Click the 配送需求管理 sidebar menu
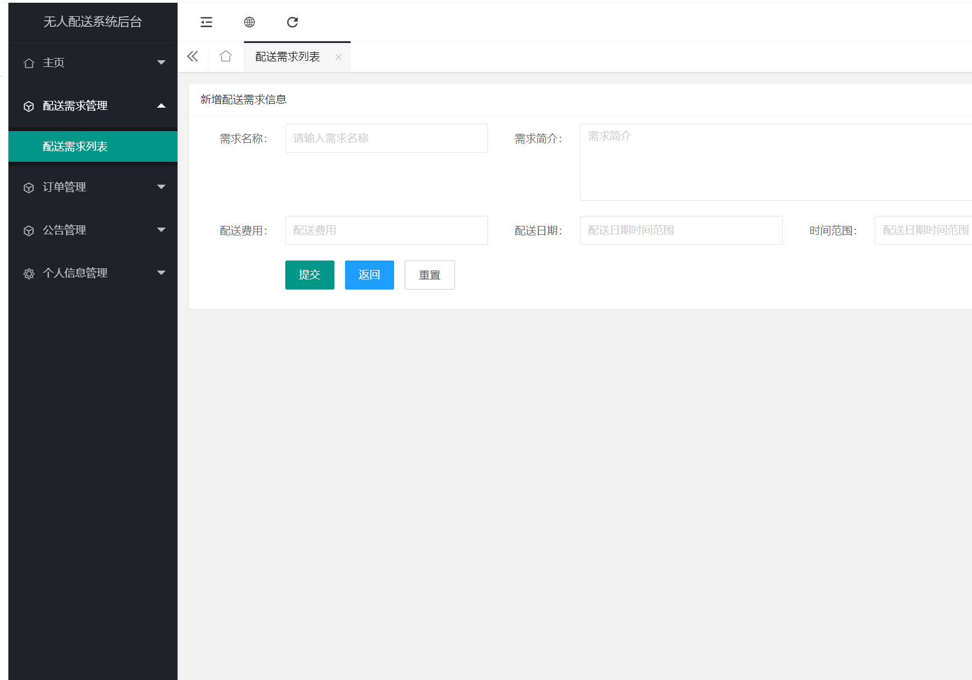The width and height of the screenshot is (972, 680). coord(93,106)
